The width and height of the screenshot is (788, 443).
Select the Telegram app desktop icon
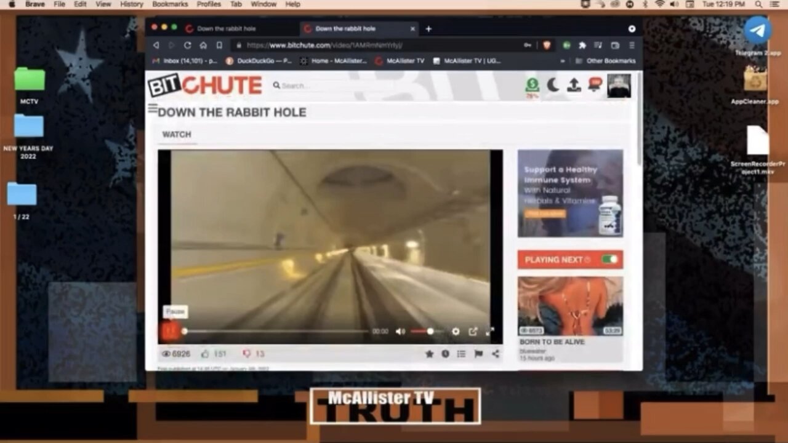point(758,35)
